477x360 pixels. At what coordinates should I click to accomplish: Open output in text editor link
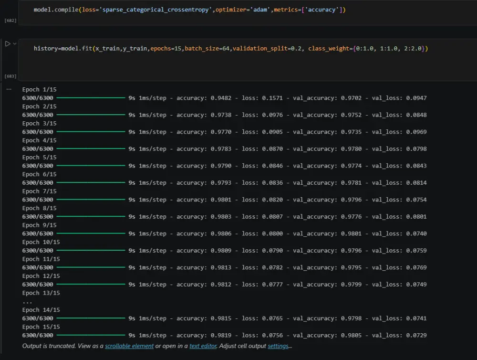tap(203, 346)
